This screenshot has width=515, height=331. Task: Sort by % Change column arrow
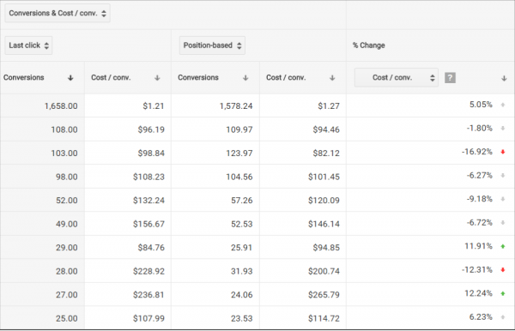pos(504,78)
